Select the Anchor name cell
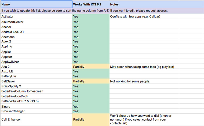 (37, 26)
